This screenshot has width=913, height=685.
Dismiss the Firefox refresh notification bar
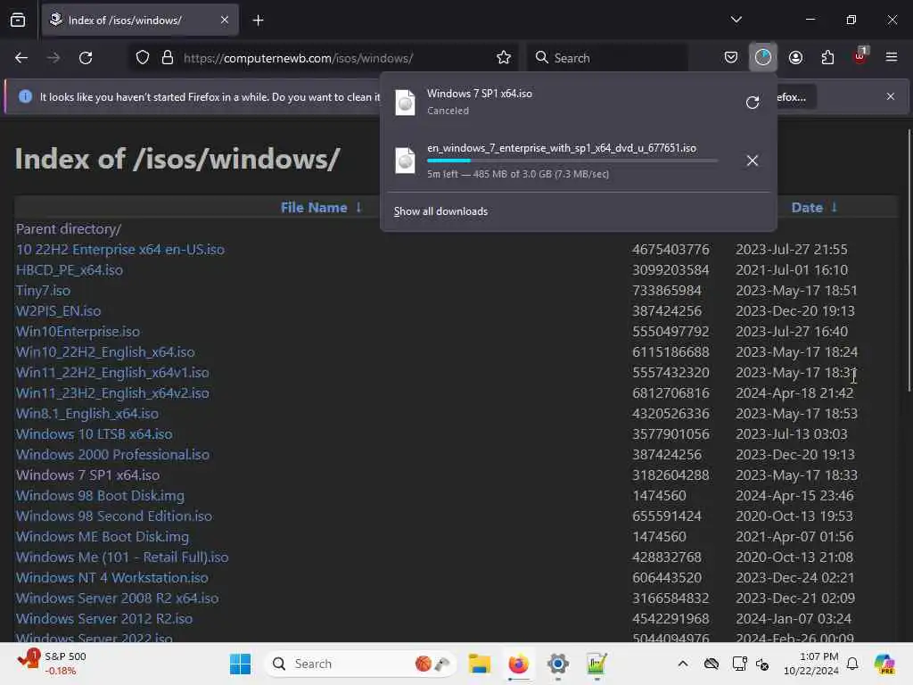click(891, 96)
